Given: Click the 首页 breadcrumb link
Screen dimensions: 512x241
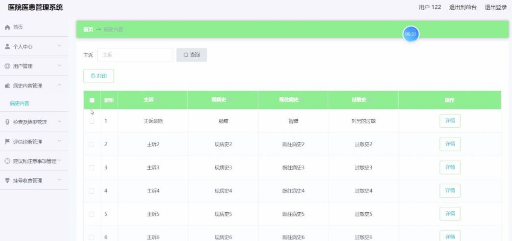Looking at the screenshot, I should (88, 30).
